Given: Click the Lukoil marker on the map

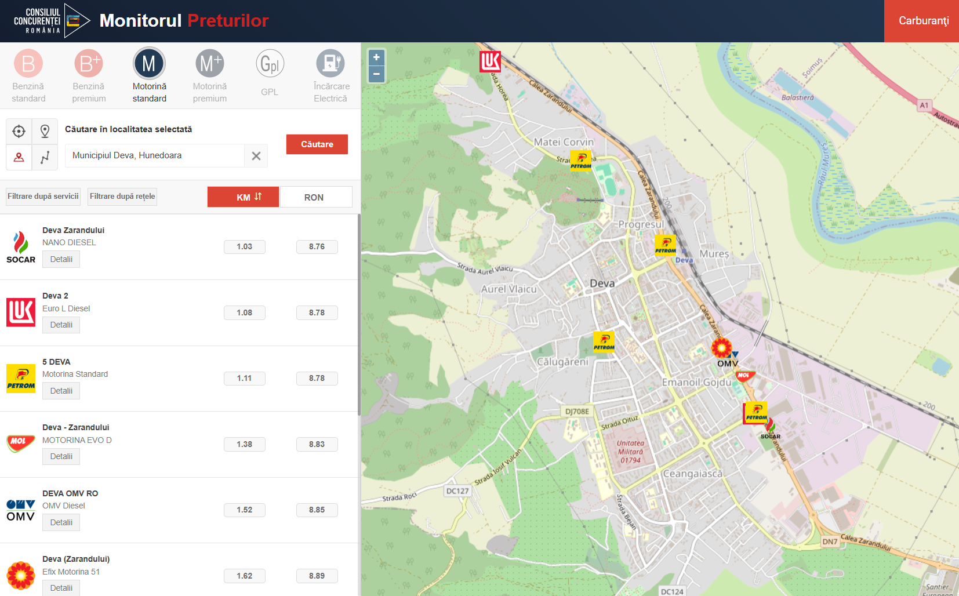Looking at the screenshot, I should point(490,61).
